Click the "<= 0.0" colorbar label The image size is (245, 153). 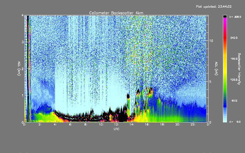point(235,121)
